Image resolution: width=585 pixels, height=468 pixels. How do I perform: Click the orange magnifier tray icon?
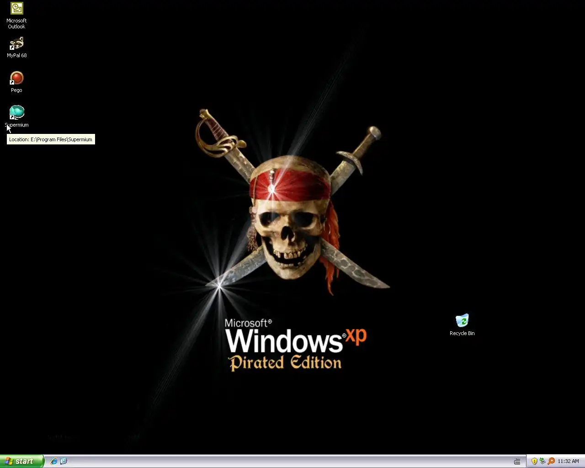pos(551,461)
